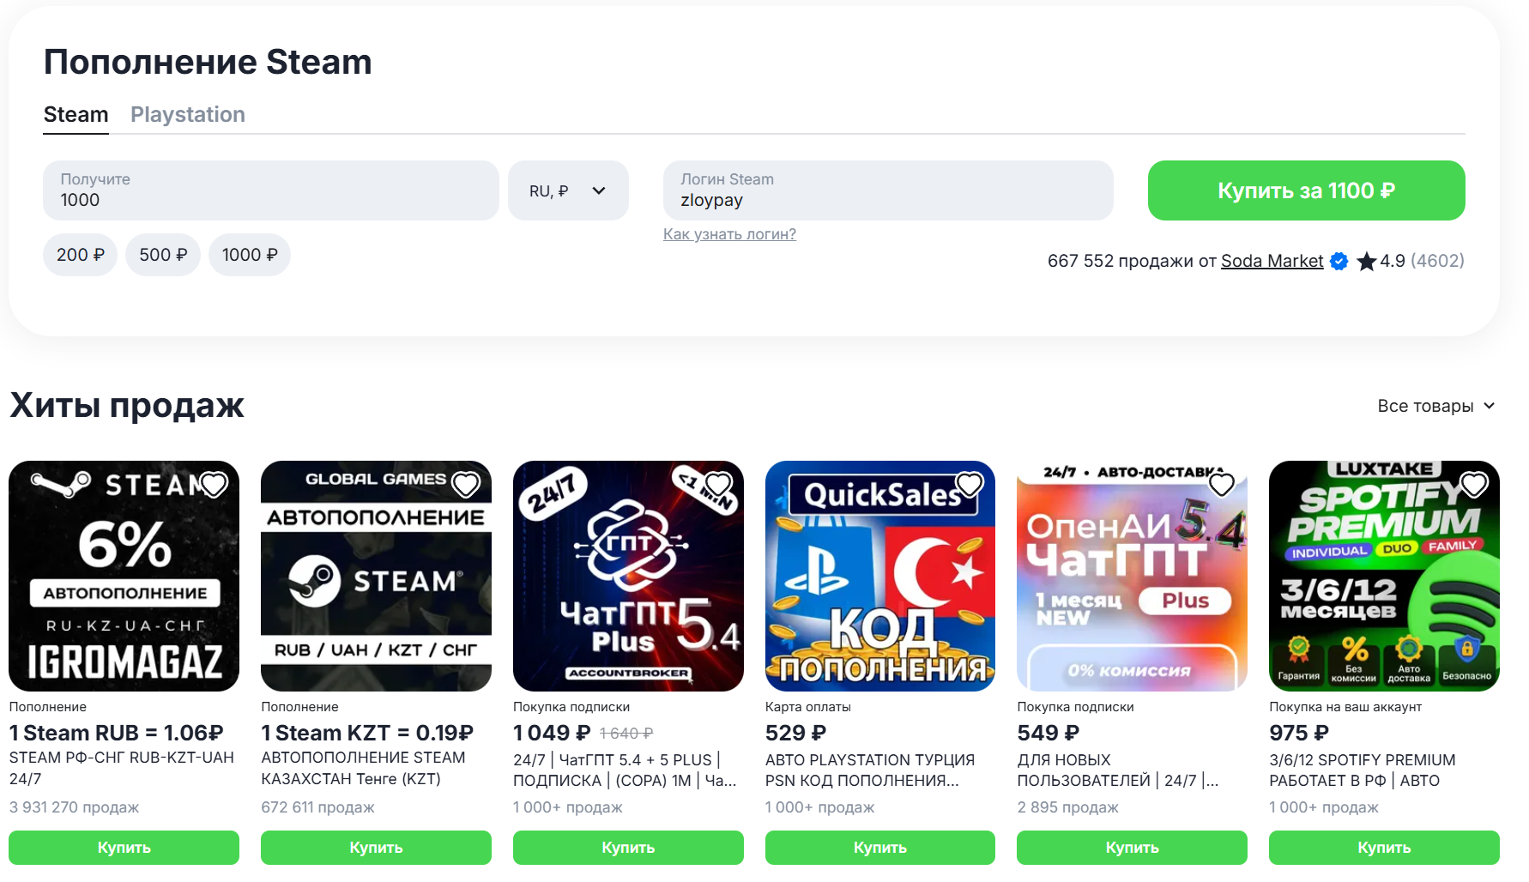Image resolution: width=1529 pixels, height=882 pixels.
Task: Click Soda Market verified badge icon
Action: 1339,261
